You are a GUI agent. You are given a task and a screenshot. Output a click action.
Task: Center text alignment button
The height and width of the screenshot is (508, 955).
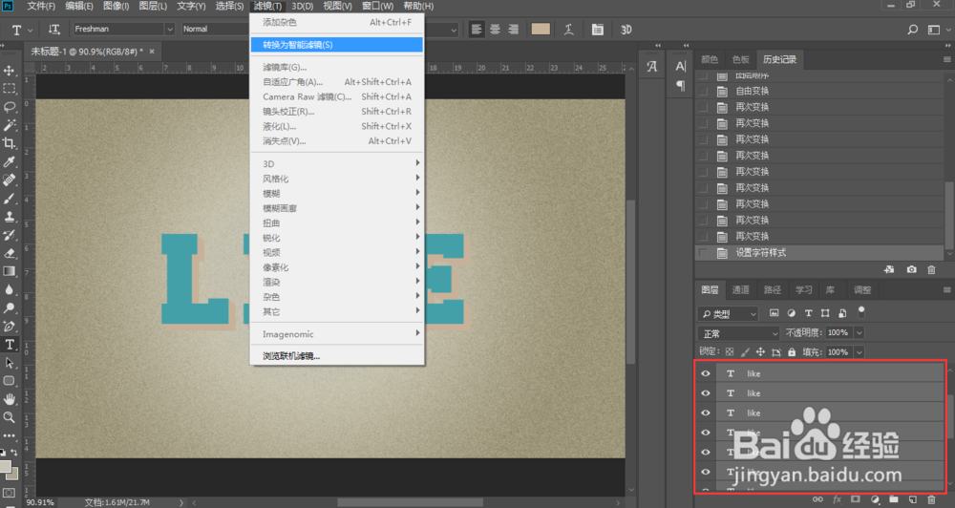[x=495, y=30]
